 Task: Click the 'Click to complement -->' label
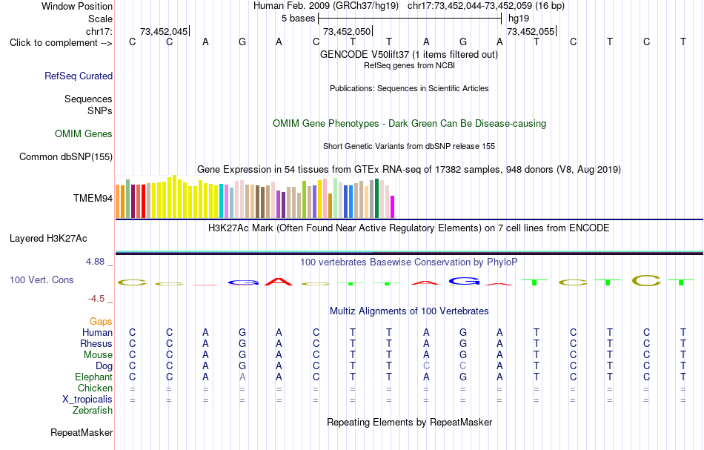tap(61, 43)
